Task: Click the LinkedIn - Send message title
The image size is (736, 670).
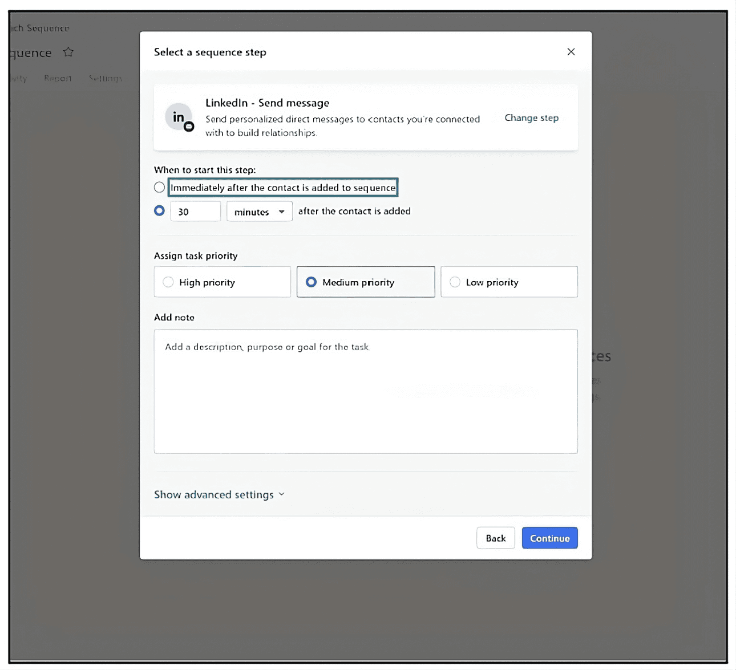Action: pos(268,103)
